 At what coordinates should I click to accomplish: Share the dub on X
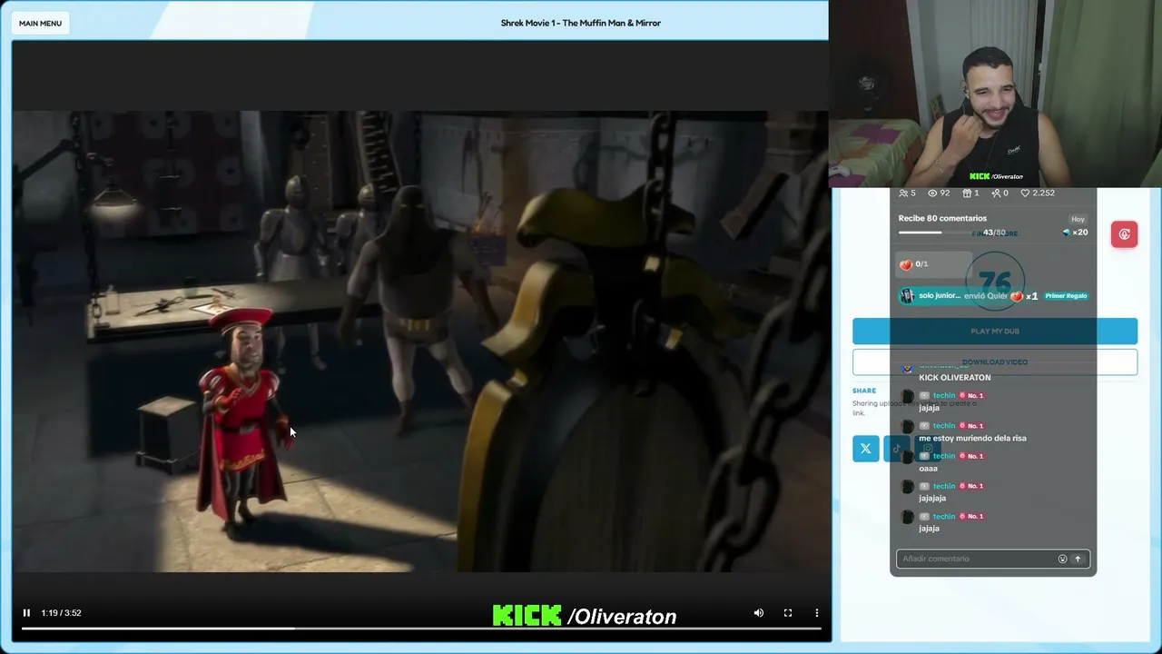866,449
